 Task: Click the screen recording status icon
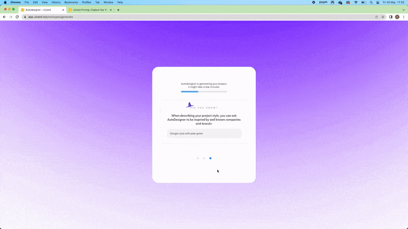pyautogui.click(x=314, y=3)
